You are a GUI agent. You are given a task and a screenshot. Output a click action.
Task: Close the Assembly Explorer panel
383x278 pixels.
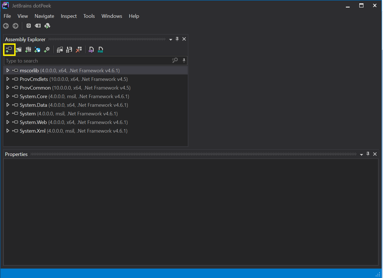coord(184,39)
